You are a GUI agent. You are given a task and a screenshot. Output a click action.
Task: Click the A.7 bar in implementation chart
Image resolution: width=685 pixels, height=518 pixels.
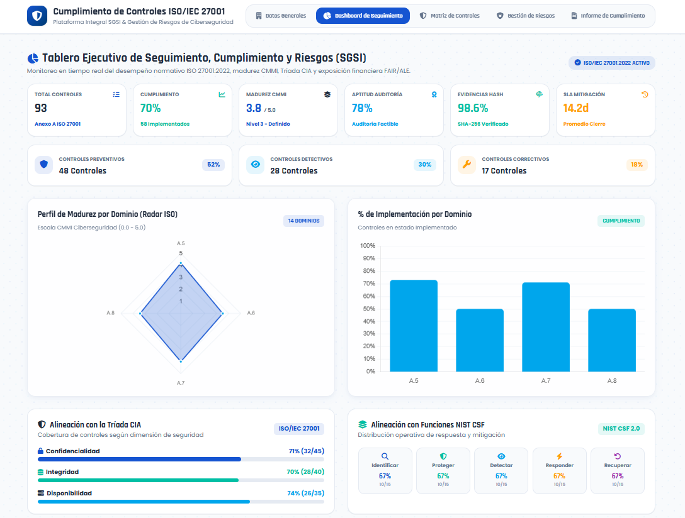point(546,327)
